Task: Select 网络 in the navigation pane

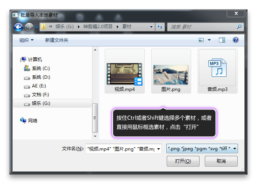Action: click(33, 121)
